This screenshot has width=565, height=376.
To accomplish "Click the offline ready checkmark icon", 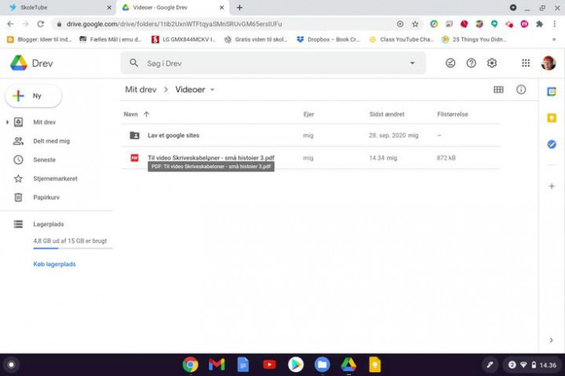I will pos(450,63).
